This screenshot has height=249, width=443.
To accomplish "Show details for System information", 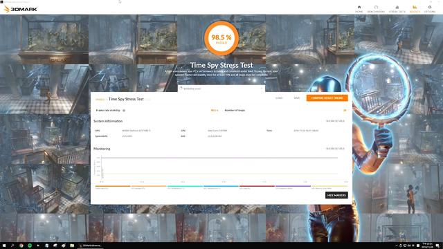I will click(335, 121).
